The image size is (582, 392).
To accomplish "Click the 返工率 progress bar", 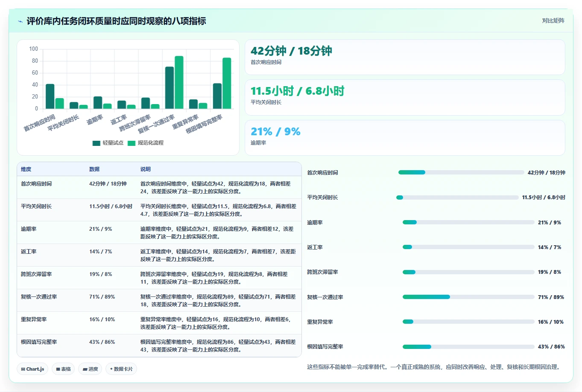I will tap(468, 247).
